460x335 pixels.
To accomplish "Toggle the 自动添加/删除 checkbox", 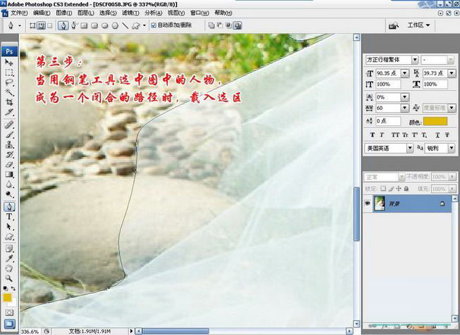I will pos(154,25).
